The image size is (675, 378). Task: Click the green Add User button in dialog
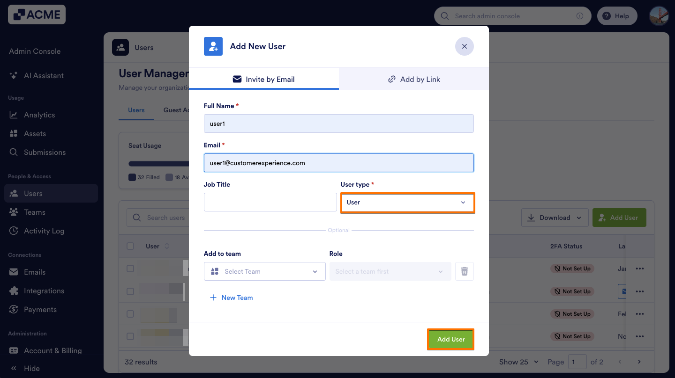451,339
